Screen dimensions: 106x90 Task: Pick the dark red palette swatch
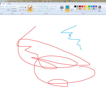pos(80,6)
